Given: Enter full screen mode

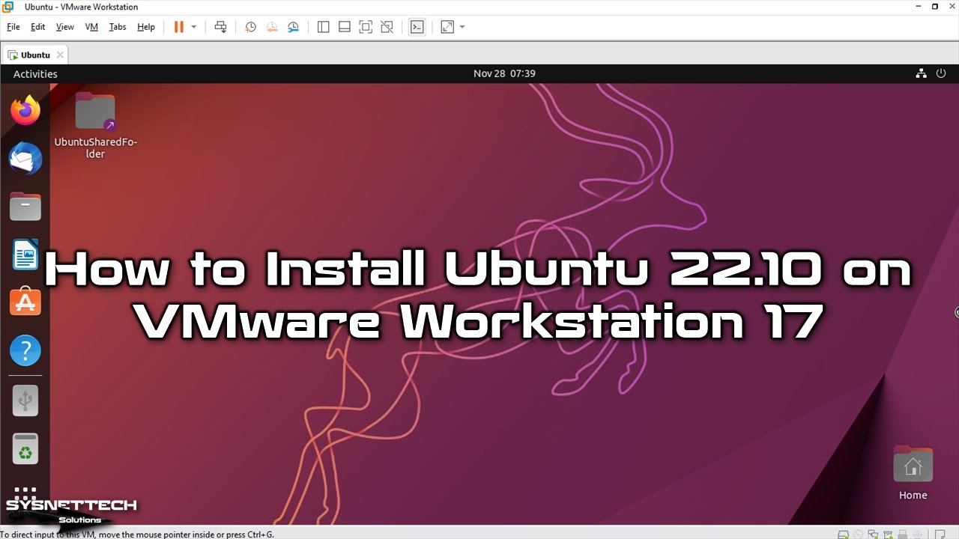Looking at the screenshot, I should [x=366, y=27].
